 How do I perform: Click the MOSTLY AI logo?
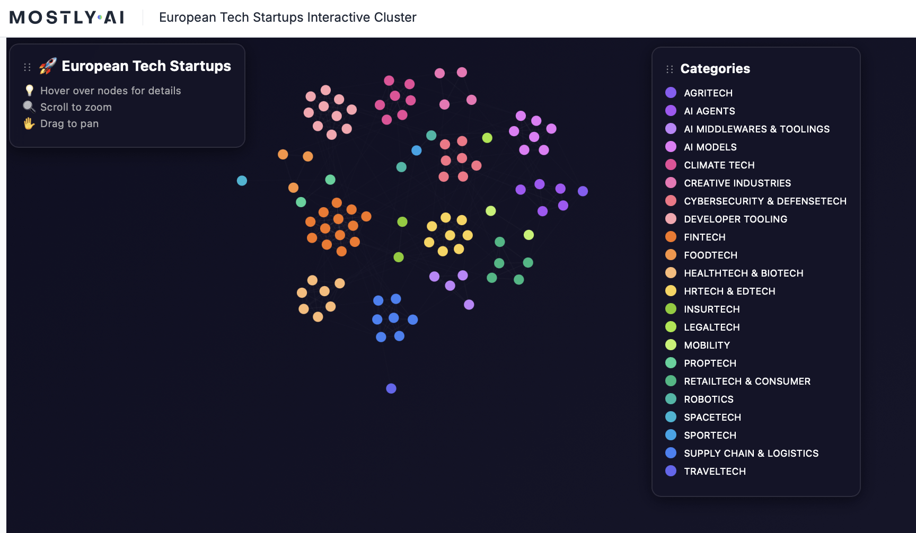67,17
